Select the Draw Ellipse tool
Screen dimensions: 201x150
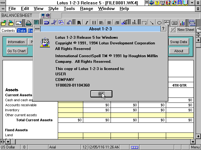(159, 23)
